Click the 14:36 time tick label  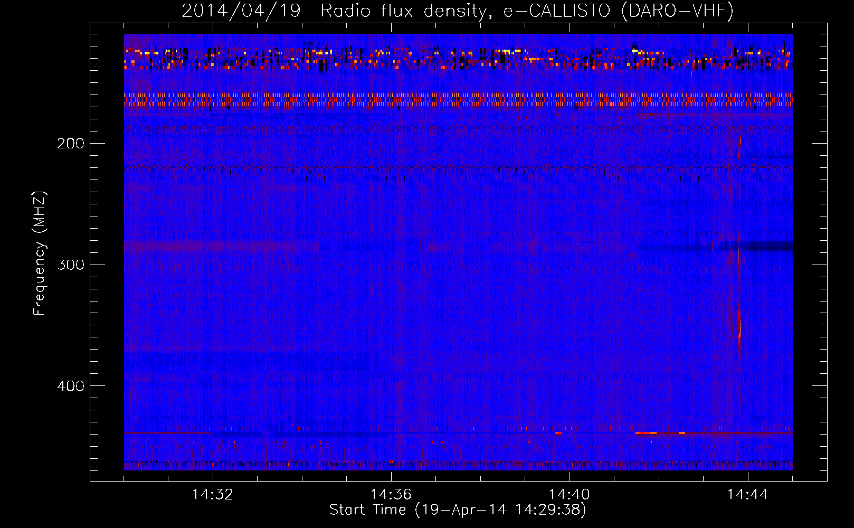coord(391,495)
